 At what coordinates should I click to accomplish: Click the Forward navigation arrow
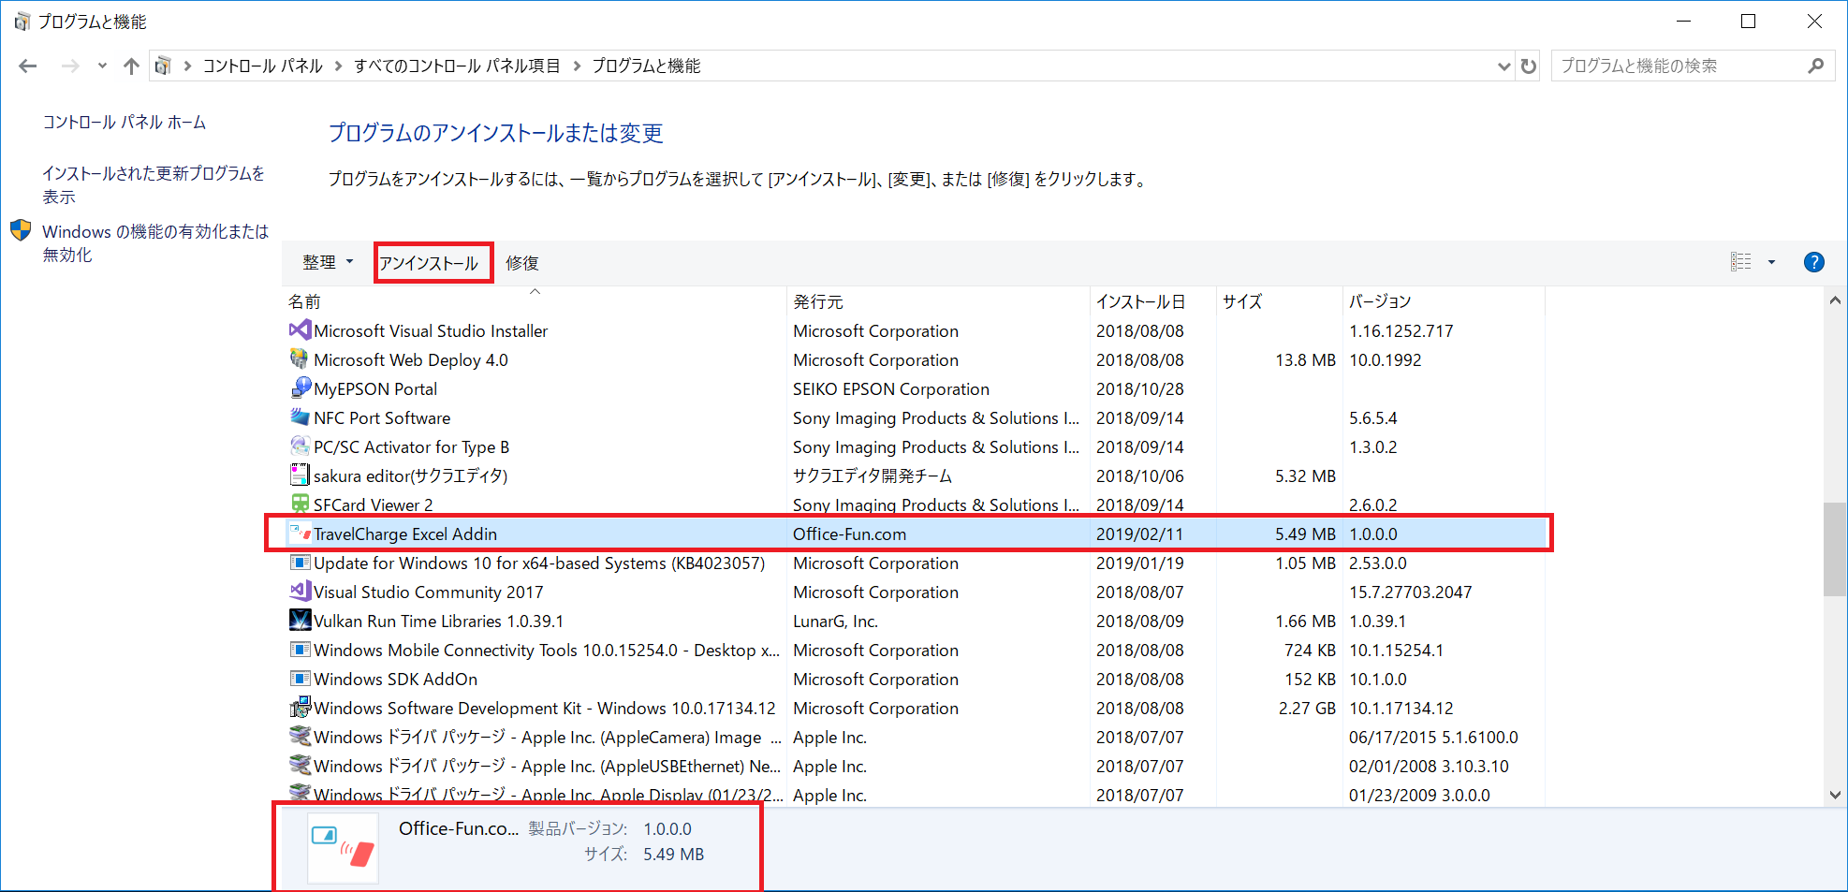pyautogui.click(x=70, y=66)
